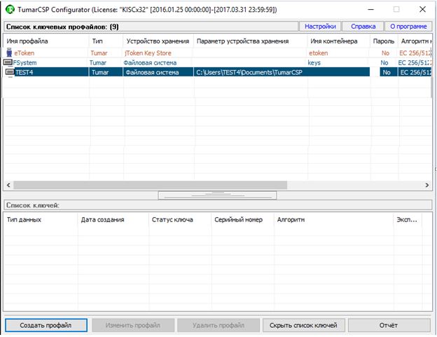
Task: Select the FSystem profile row
Action: (x=140, y=62)
